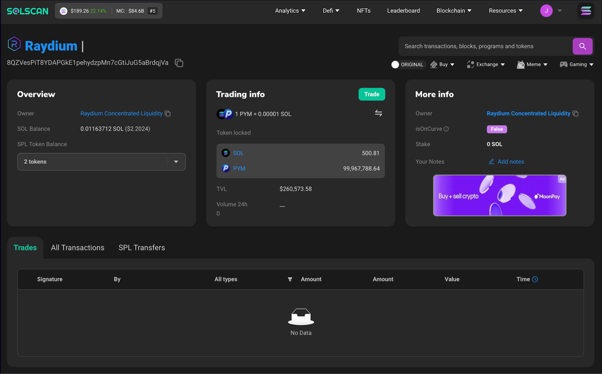This screenshot has height=374, width=602.
Task: Click the isOnCurve info icon
Action: pos(446,129)
